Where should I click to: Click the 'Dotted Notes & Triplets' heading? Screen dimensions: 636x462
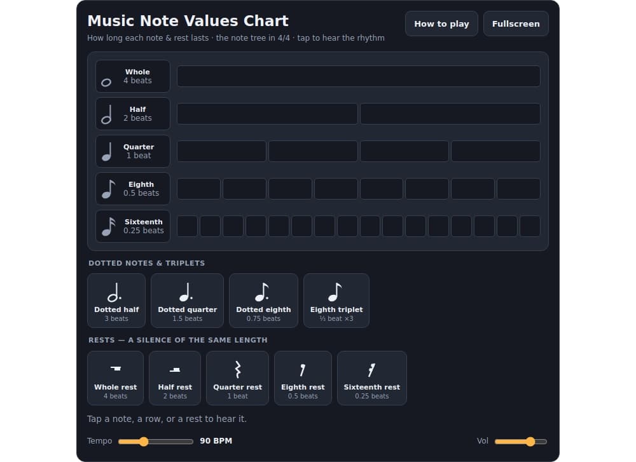(146, 263)
